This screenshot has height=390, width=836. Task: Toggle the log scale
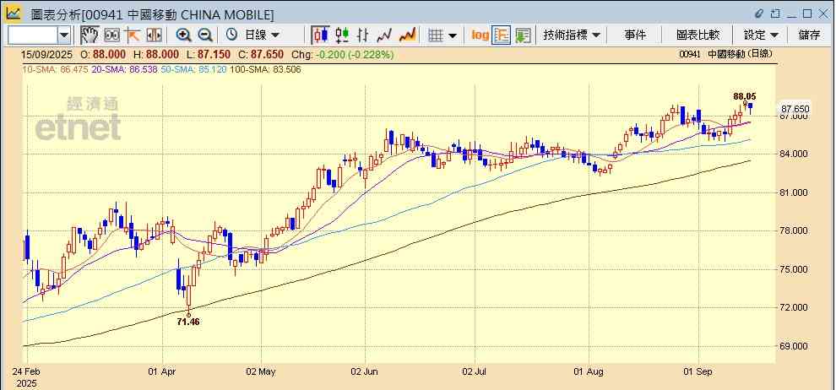[480, 35]
